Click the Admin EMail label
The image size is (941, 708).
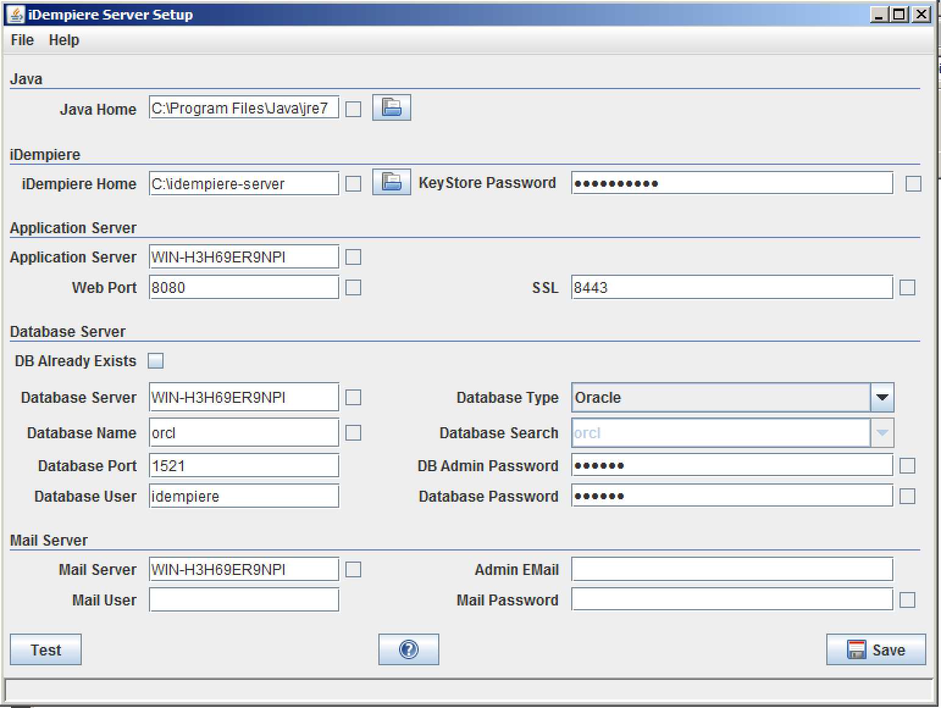point(517,569)
